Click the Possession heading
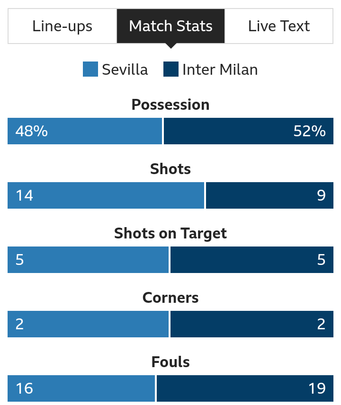Screen dimensions: 341x405 tap(170, 105)
